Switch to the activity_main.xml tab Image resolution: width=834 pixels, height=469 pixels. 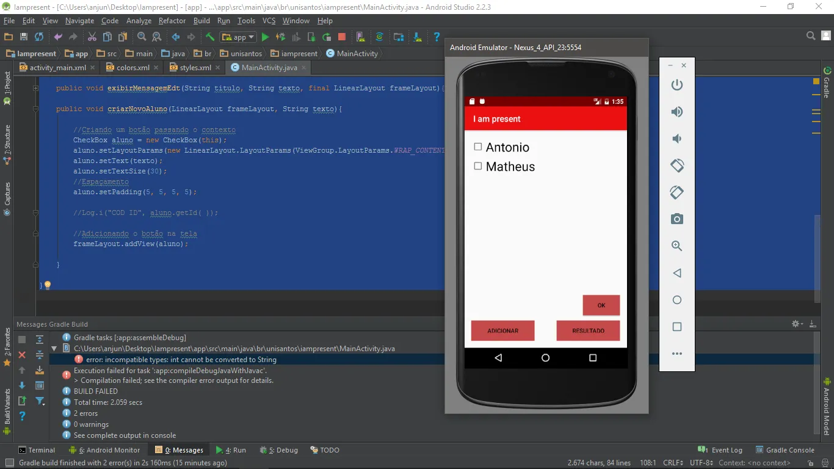[x=57, y=68]
